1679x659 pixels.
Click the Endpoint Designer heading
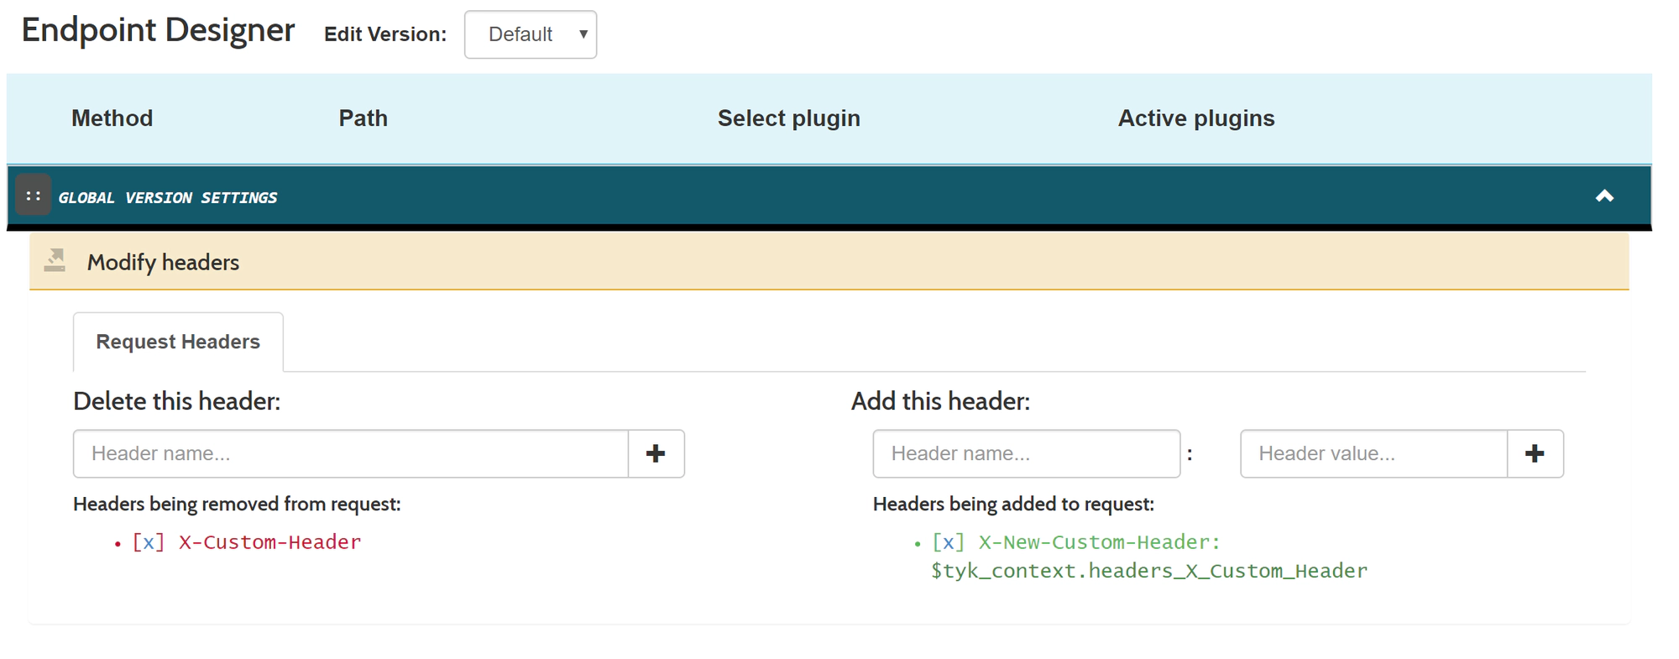[158, 31]
